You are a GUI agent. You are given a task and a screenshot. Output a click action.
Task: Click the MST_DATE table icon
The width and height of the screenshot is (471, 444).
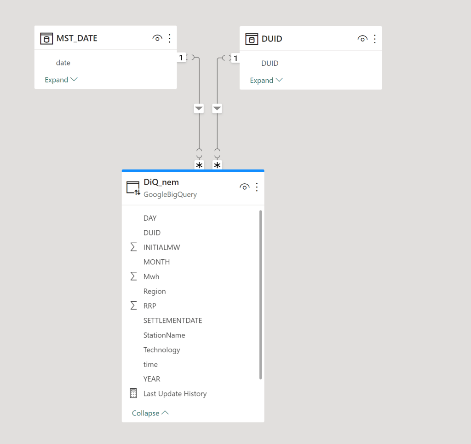tap(46, 39)
